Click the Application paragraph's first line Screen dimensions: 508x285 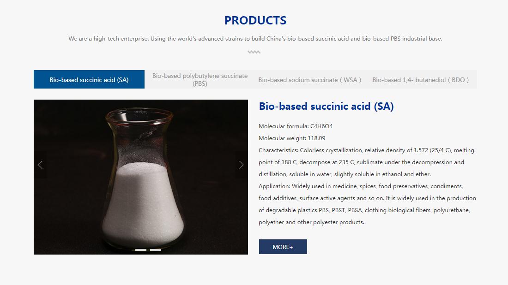pyautogui.click(x=361, y=186)
